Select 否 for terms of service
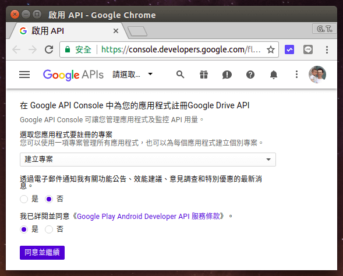 49,229
